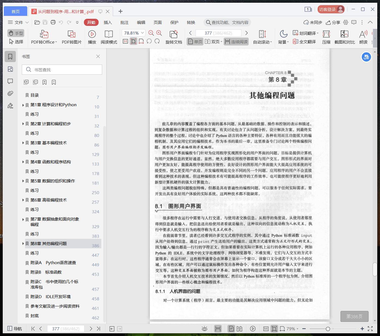Collapse all bookmarks icon
Image resolution: width=380 pixels, height=336 pixels.
(35, 82)
